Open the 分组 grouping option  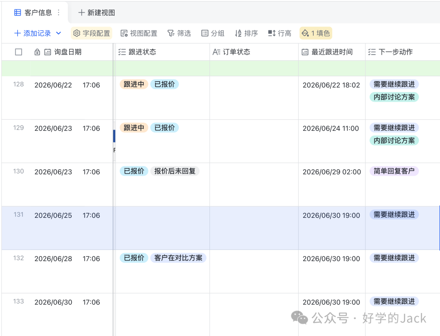[x=213, y=33]
